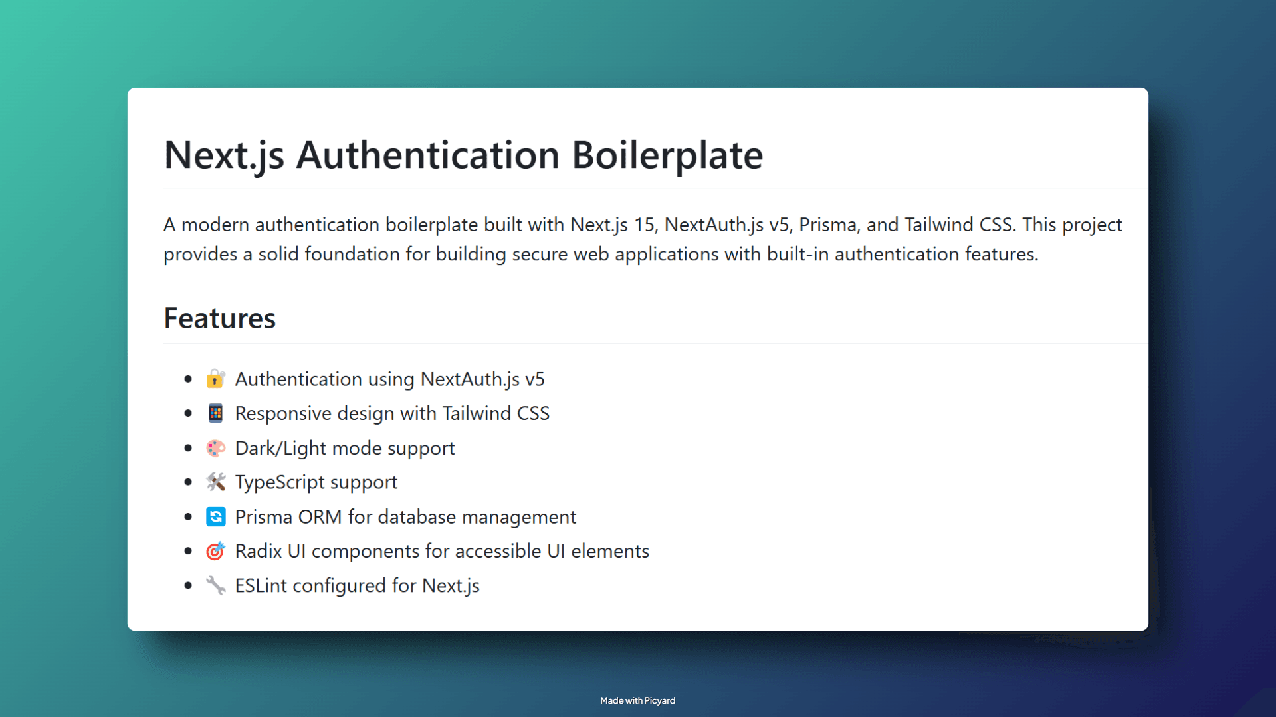Click the dart target icon for Radix UI

pyautogui.click(x=215, y=551)
